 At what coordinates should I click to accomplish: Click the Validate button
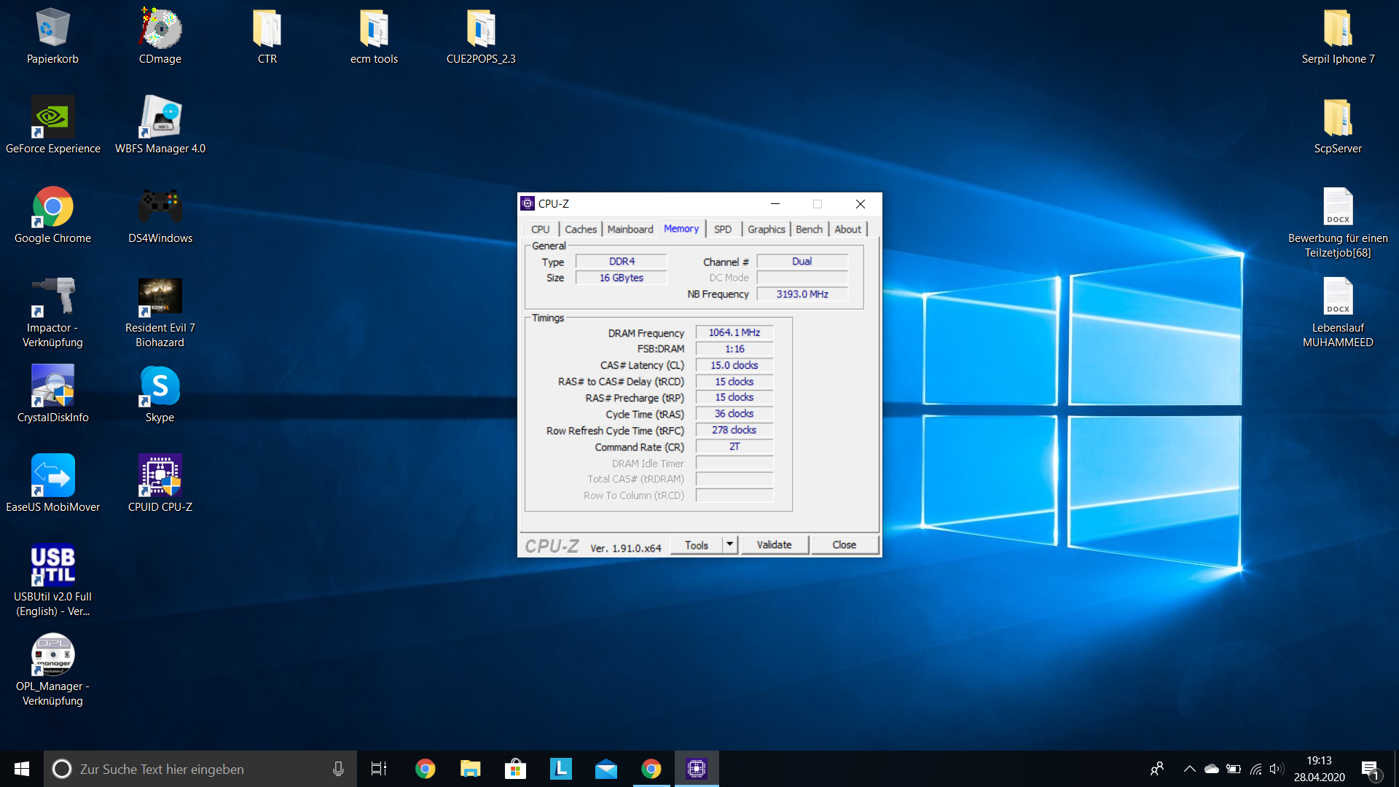tap(774, 545)
